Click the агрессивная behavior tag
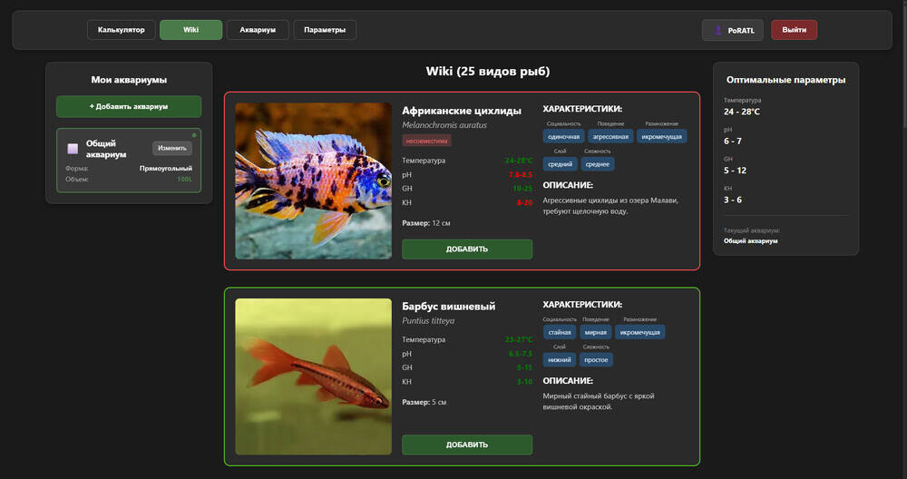Screen dimensions: 907x479 click(610, 136)
